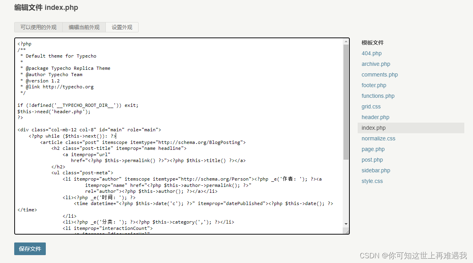
Task: Open the 设置外观 tab
Action: [122, 27]
